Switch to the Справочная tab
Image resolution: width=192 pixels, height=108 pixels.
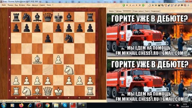point(155,11)
